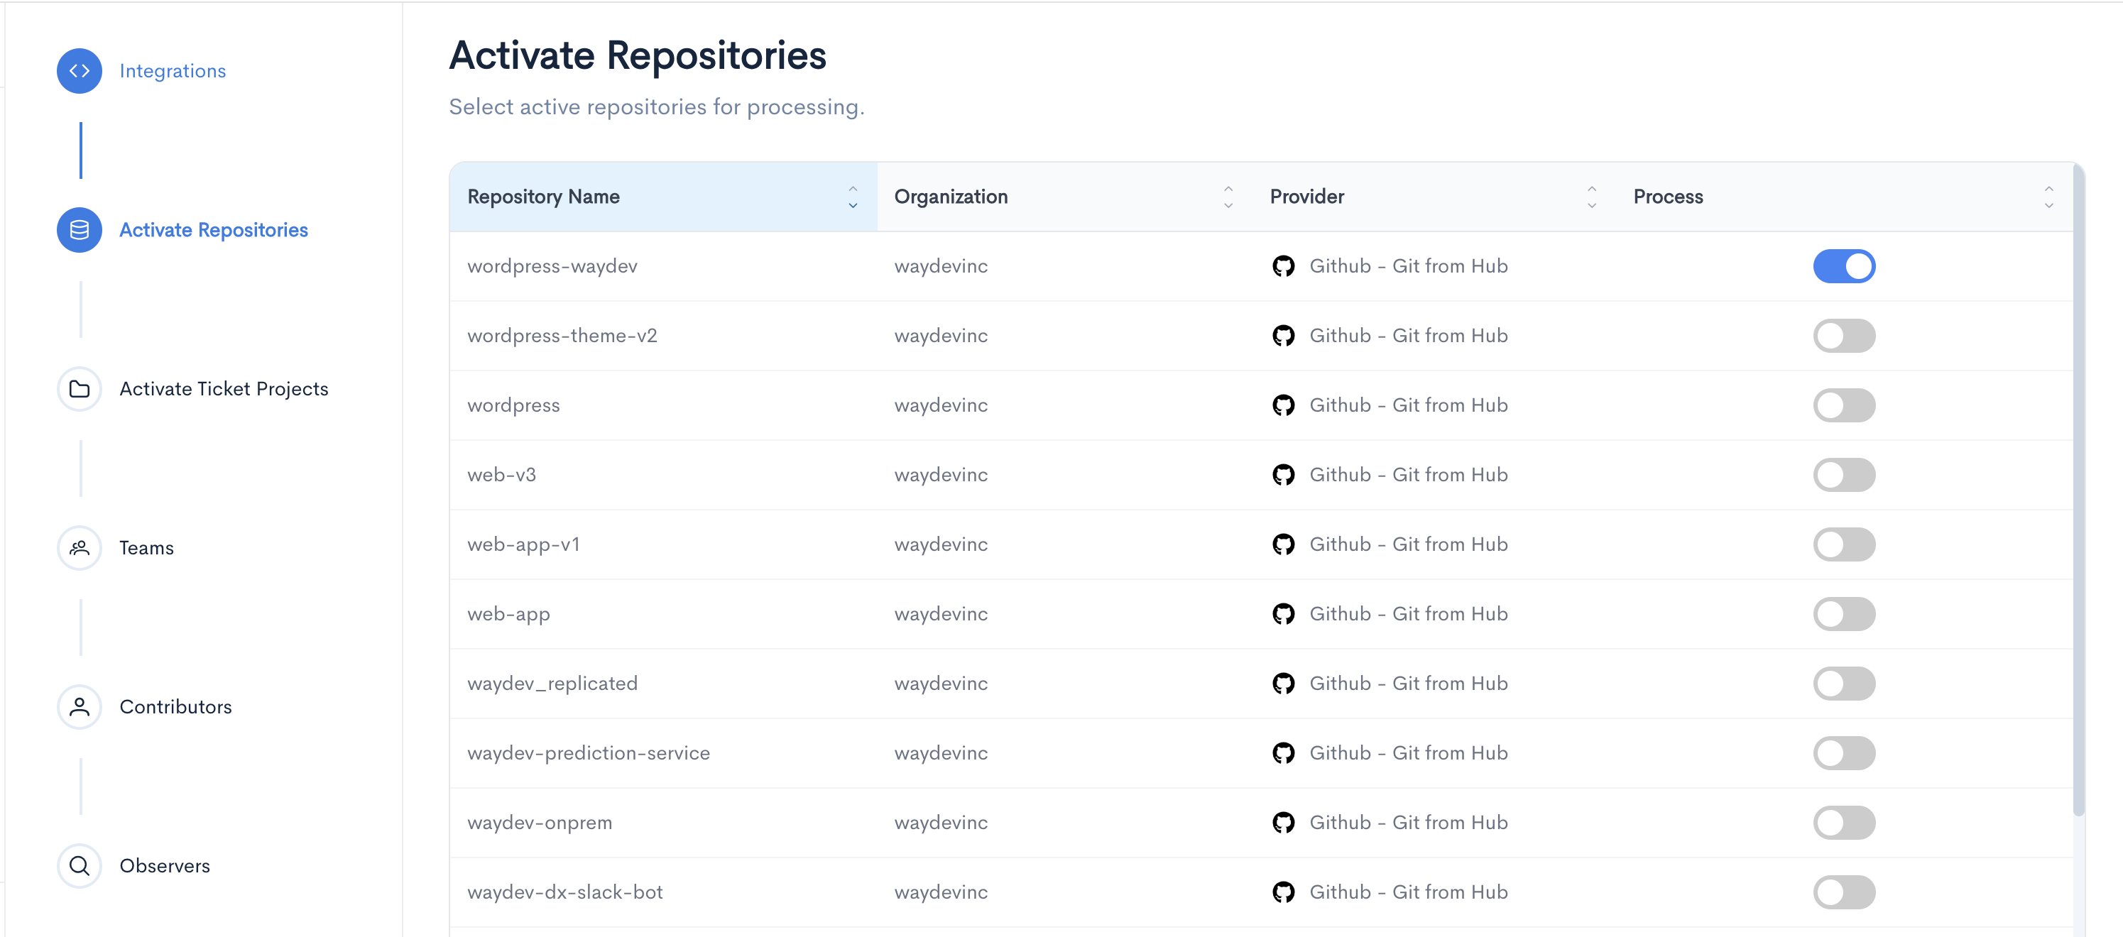Click the Integrations code brackets icon
This screenshot has width=2123, height=937.
pos(79,71)
